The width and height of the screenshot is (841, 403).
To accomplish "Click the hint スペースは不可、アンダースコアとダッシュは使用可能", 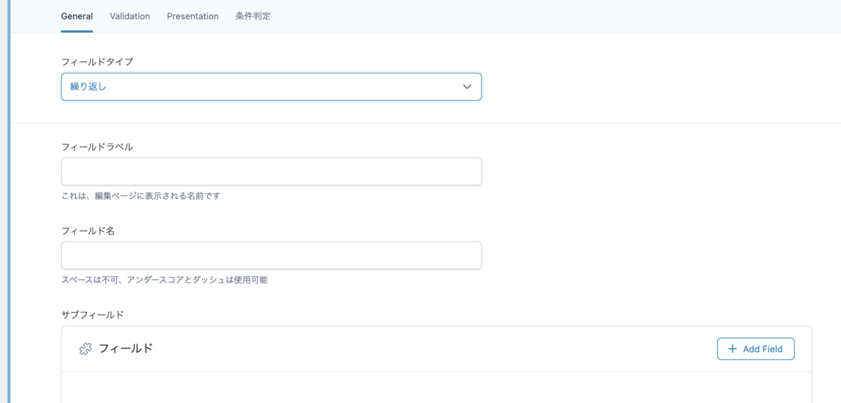I will pos(165,280).
